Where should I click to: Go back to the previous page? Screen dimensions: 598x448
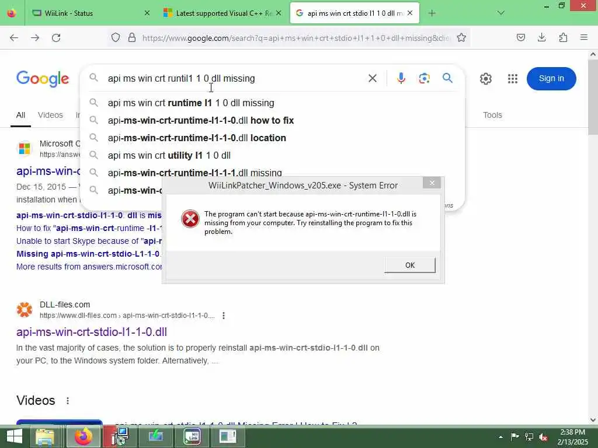14,38
